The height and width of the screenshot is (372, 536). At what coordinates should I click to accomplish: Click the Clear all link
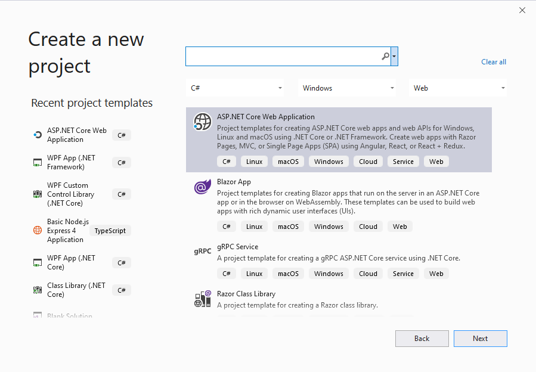click(x=494, y=61)
